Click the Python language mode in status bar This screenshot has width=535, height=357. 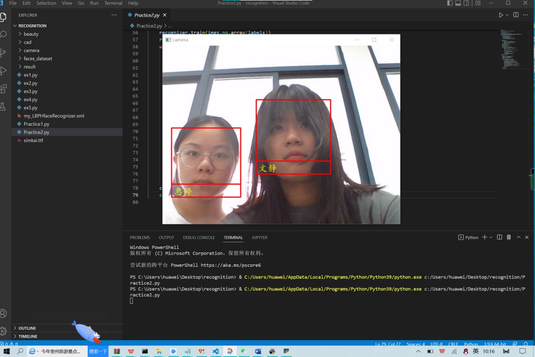click(470, 344)
